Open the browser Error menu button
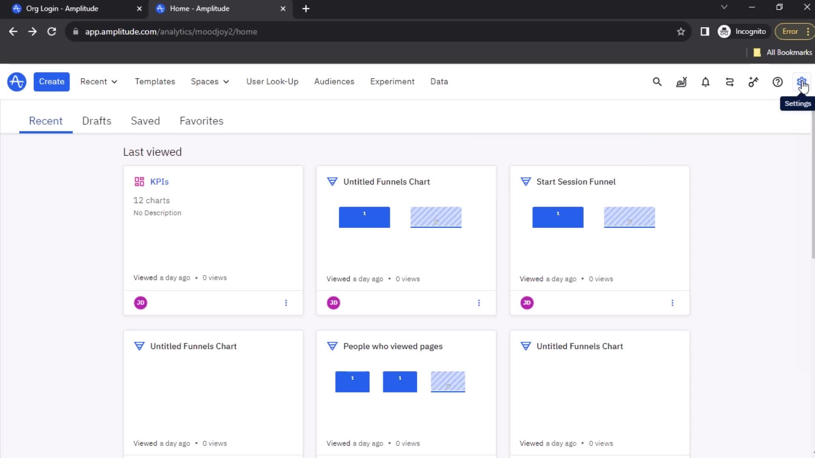Image resolution: width=815 pixels, height=458 pixels. [x=795, y=32]
